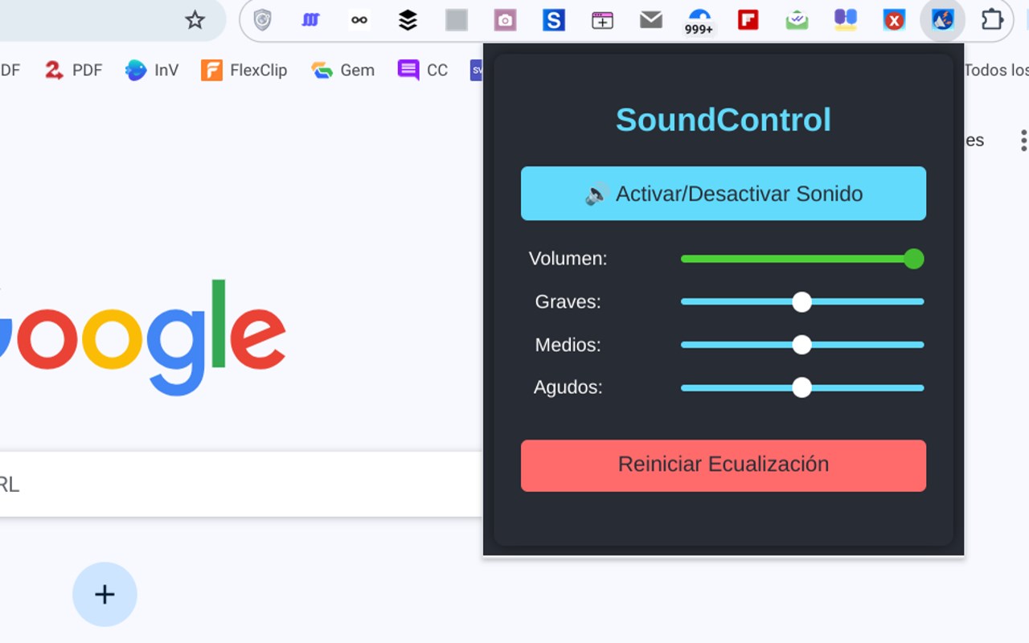Viewport: 1029px width, 643px height.
Task: Click the active SoundControl extension icon
Action: click(942, 20)
